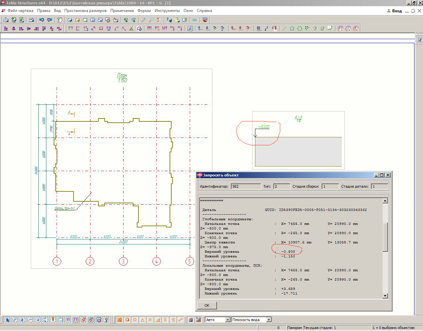
Task: Select the draw line tool
Action: pos(284,29)
